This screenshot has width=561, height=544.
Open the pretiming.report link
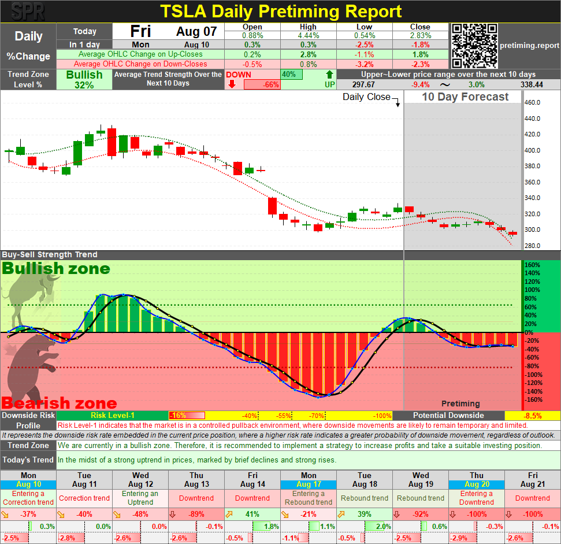click(529, 46)
